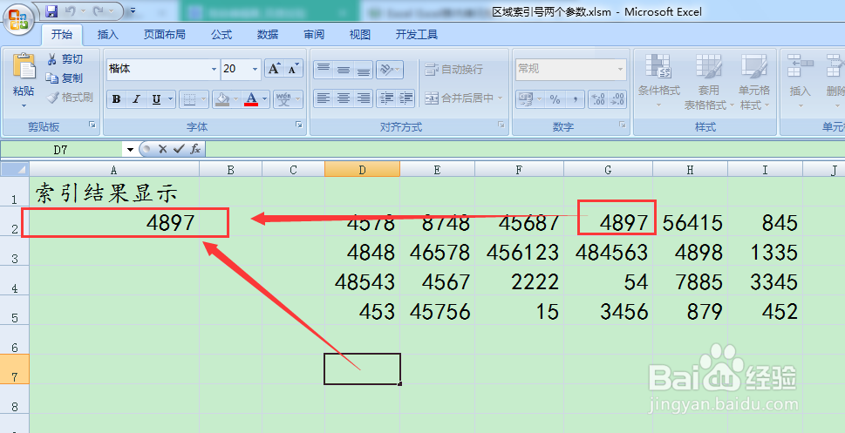This screenshot has height=433, width=845.
Task: Apply percent style format
Action: pos(555,99)
